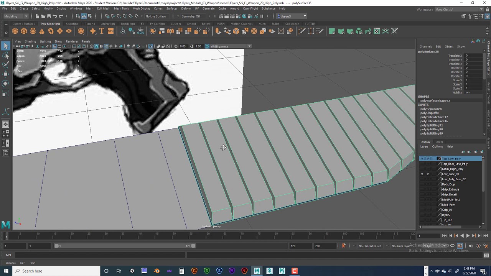This screenshot has height=276, width=491.
Task: Create a polygon cylinder from the shelf
Action: pyautogui.click(x=33, y=31)
